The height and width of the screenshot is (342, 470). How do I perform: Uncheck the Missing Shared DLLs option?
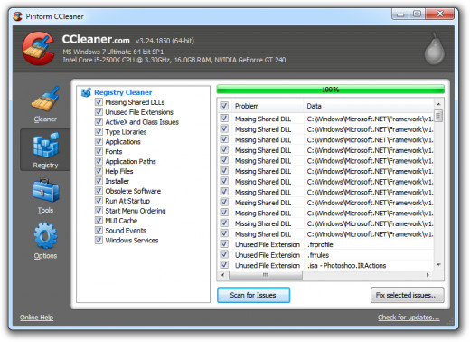99,102
